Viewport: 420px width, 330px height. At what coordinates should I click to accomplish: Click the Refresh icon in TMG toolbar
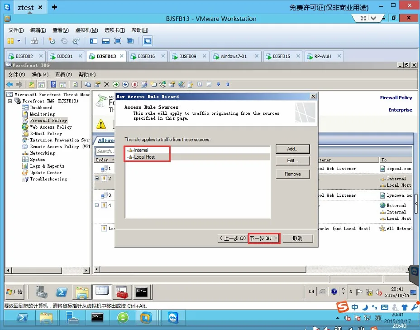coord(75,84)
